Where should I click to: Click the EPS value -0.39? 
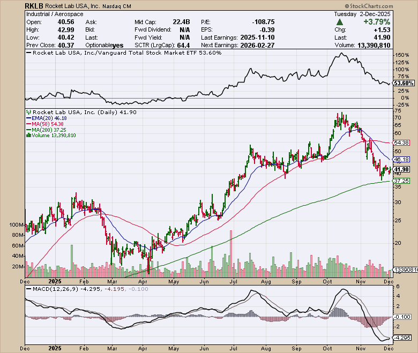(x=267, y=29)
